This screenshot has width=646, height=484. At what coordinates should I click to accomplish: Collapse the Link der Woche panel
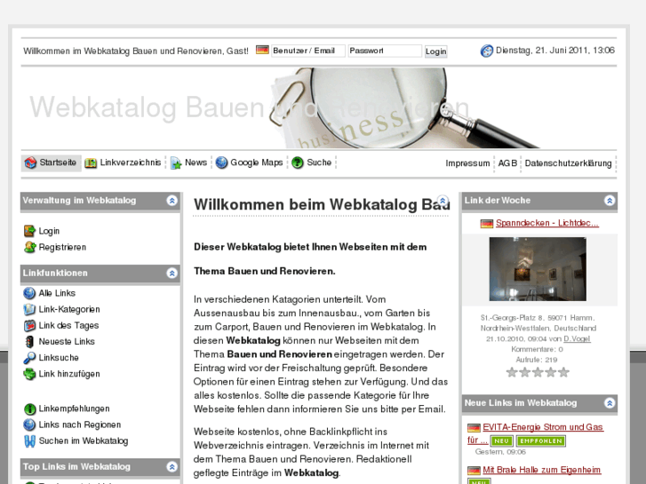click(x=610, y=201)
